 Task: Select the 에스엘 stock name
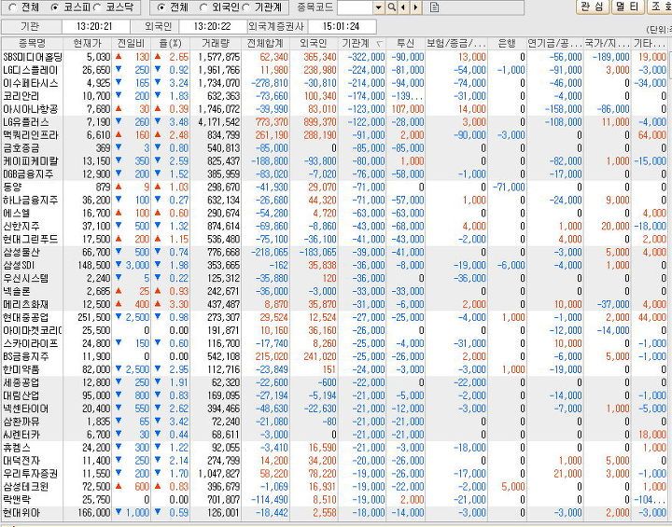tap(16, 213)
